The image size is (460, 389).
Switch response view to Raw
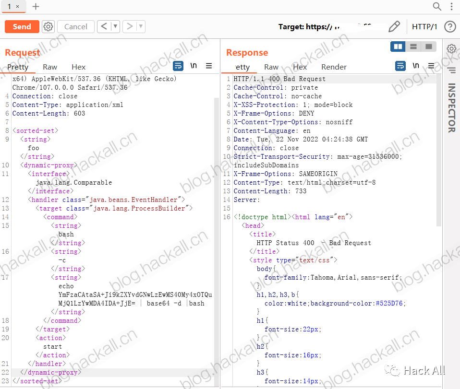pos(271,67)
